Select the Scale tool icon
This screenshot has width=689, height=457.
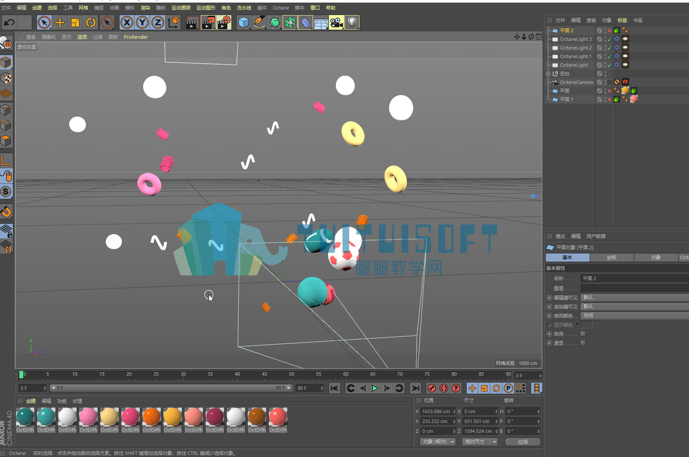coord(75,22)
